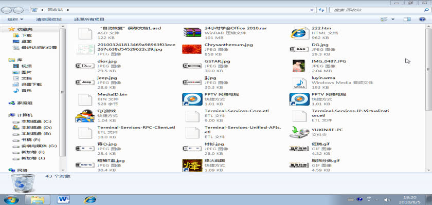The image size is (432, 205).
Task: Select the luyin.wma audio file icon
Action: point(299,83)
